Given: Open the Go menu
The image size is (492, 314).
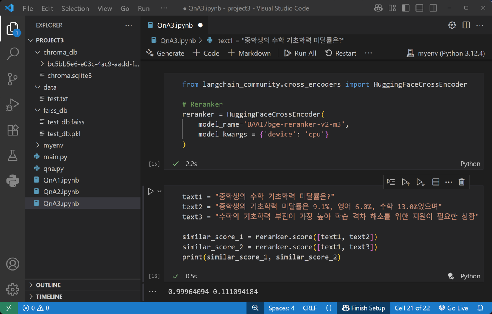Looking at the screenshot, I should pos(125,8).
